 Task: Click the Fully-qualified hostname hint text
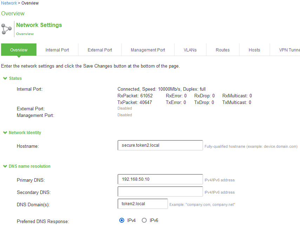pos(251,146)
